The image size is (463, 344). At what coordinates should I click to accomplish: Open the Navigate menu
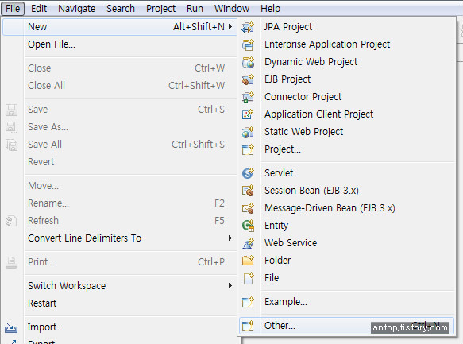pos(77,9)
